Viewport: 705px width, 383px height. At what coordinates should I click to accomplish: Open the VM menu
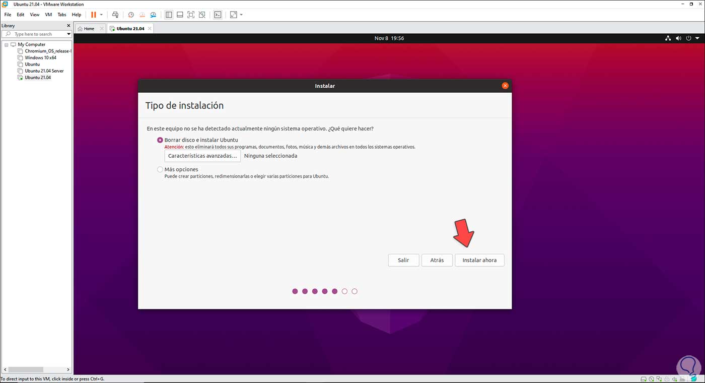click(48, 15)
